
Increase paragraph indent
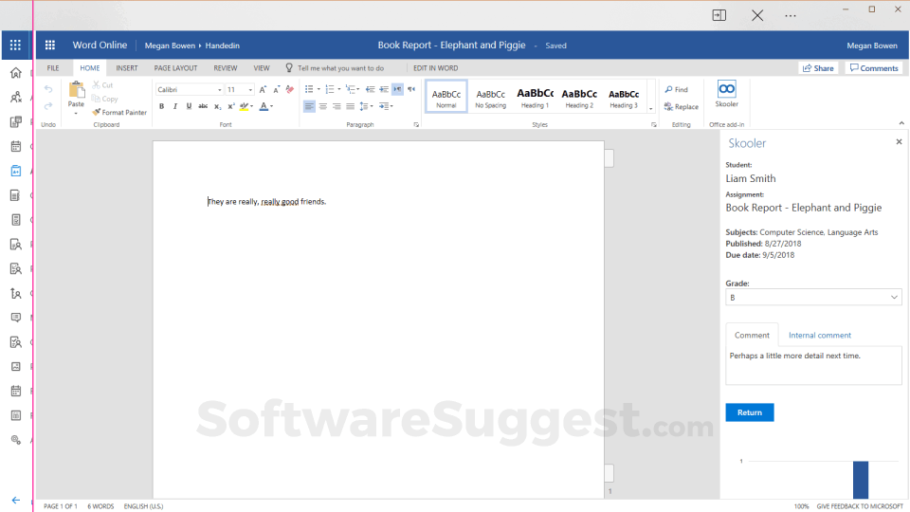[384, 89]
